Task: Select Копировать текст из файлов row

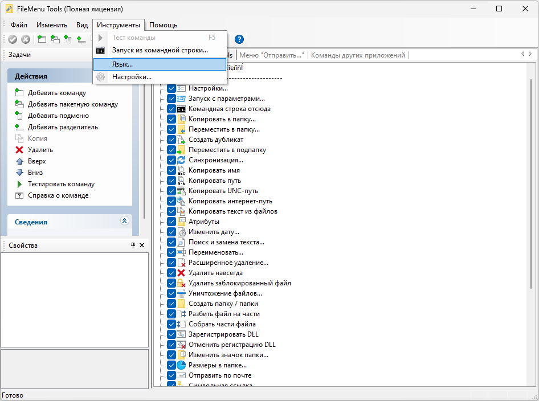Action: pyautogui.click(x=232, y=211)
